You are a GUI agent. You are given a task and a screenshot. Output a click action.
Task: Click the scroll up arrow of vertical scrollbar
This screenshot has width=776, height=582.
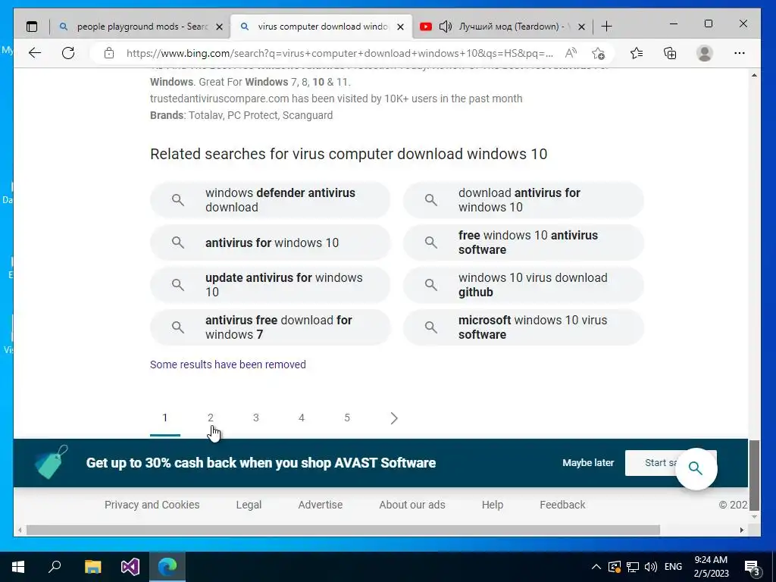pyautogui.click(x=754, y=75)
